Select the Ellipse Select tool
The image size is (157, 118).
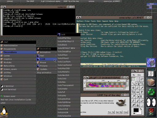(138, 79)
